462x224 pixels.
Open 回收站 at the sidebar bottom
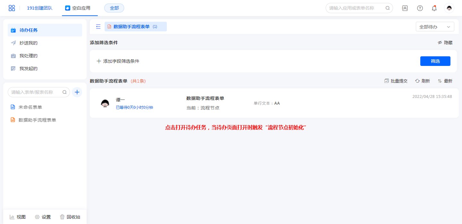[x=70, y=217]
